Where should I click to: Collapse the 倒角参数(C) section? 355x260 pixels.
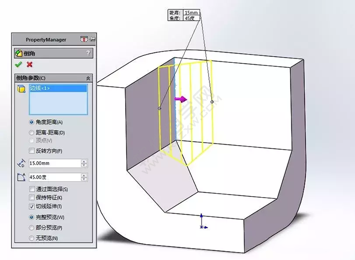tap(88, 78)
